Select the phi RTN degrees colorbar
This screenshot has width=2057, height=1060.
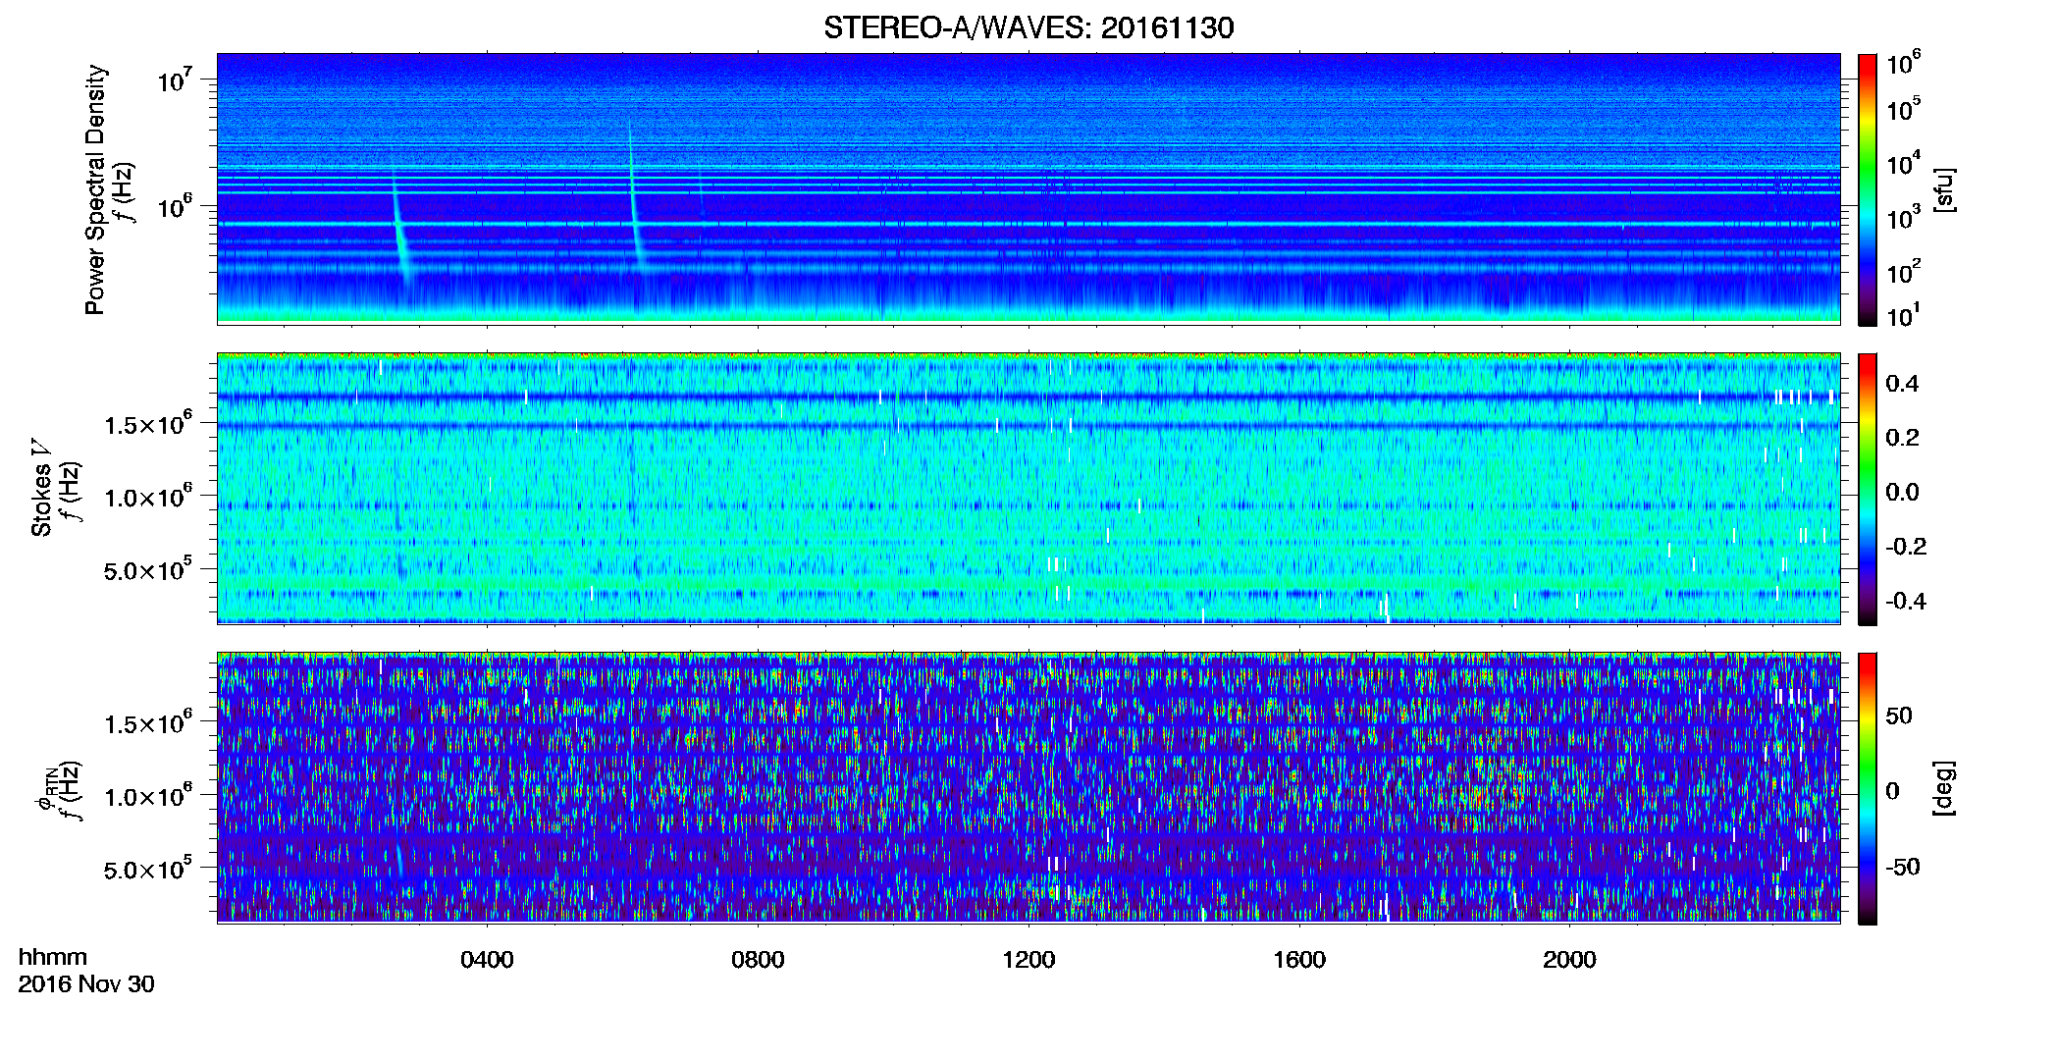(x=1868, y=788)
